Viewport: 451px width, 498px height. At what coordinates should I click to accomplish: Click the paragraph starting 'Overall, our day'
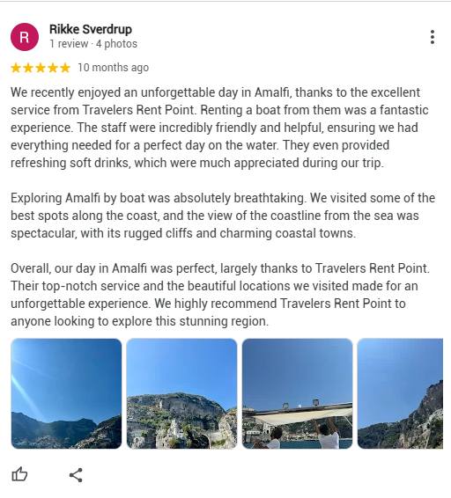coord(220,295)
